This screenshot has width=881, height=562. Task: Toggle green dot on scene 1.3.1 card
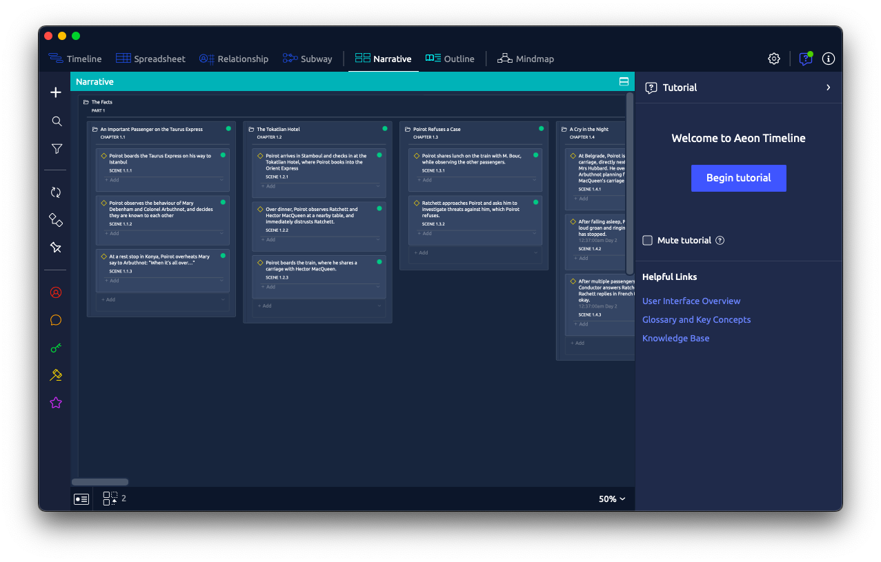coord(535,155)
